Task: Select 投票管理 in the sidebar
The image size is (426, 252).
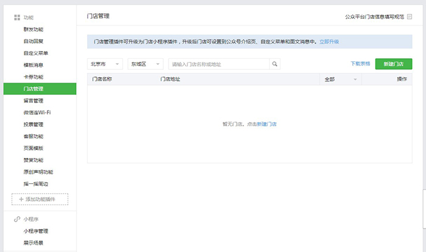Action: point(33,124)
